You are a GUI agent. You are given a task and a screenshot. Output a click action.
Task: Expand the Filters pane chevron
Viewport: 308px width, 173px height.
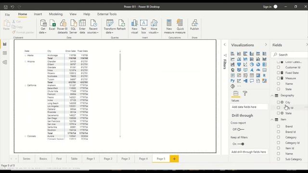pos(225,45)
